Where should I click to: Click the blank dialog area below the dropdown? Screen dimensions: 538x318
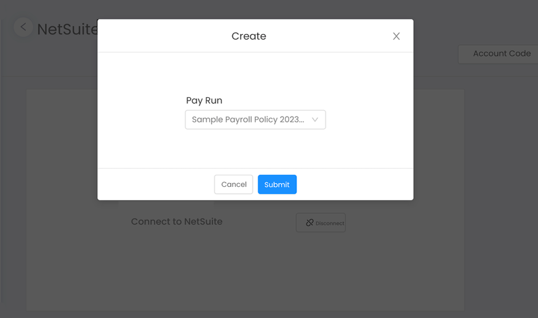(x=255, y=149)
